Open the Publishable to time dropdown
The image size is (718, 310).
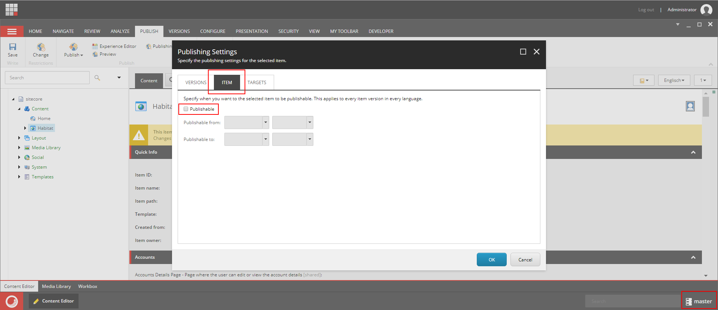pos(310,139)
